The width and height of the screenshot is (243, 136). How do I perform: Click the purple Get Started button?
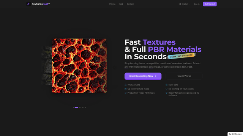[210, 4]
